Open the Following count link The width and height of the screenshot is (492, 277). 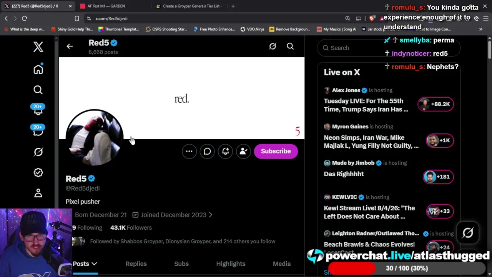(x=87, y=228)
